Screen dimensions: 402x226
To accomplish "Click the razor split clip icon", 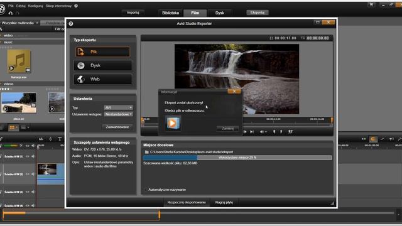I will [x=50, y=139].
